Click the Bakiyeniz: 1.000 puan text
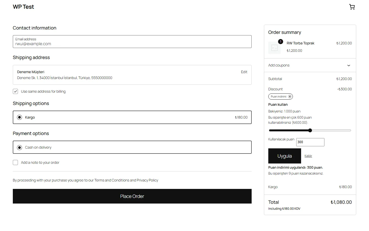Screen dimensions: 369x231 [284, 111]
